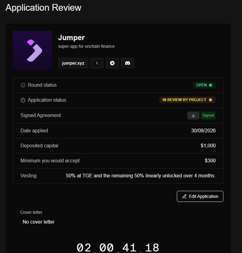Click the 'Date applied' label
The image size is (242, 253).
click(x=34, y=131)
